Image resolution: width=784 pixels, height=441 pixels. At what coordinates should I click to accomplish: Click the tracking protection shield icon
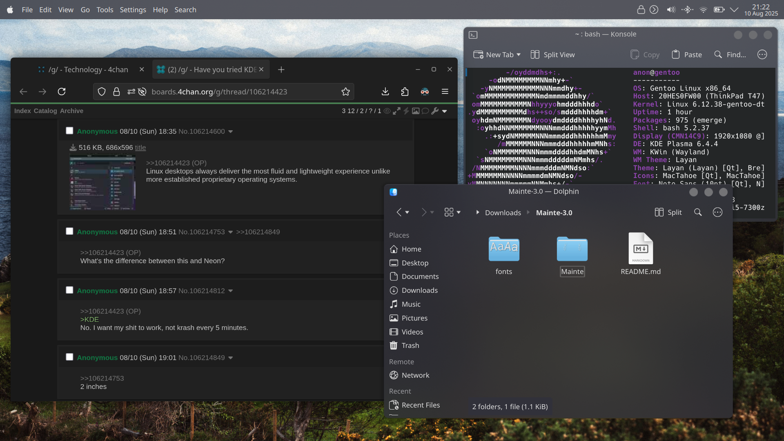pyautogui.click(x=102, y=91)
